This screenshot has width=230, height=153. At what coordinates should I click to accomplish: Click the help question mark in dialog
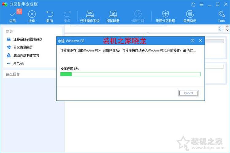pos(193,41)
